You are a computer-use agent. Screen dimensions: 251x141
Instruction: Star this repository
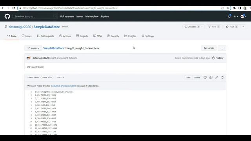(232, 27)
